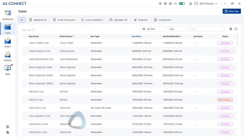
Task: Filter cases by Registered 25 tab
Action: tap(38, 20)
